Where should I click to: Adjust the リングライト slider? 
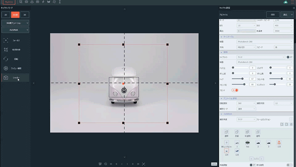[x=277, y=84]
